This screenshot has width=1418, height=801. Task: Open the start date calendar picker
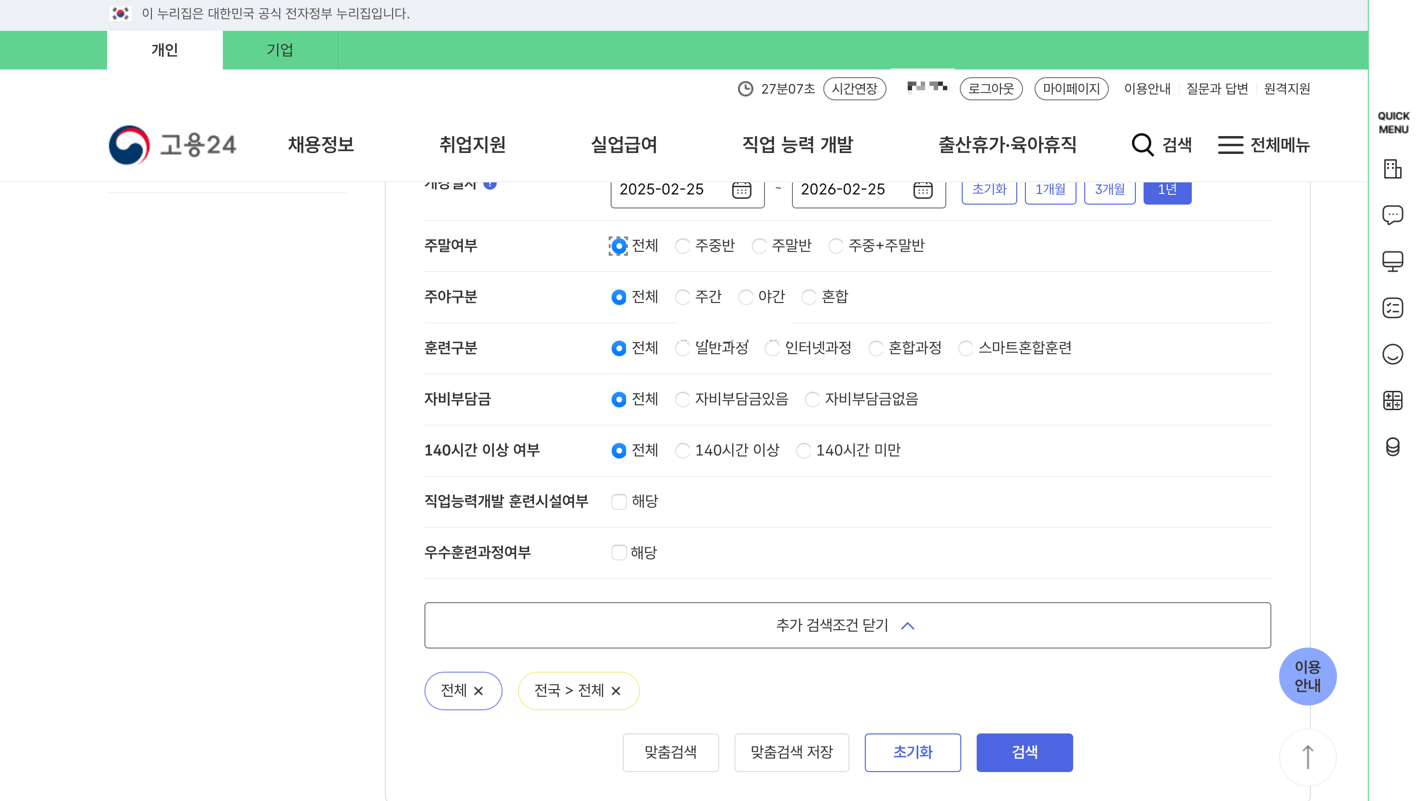click(741, 190)
